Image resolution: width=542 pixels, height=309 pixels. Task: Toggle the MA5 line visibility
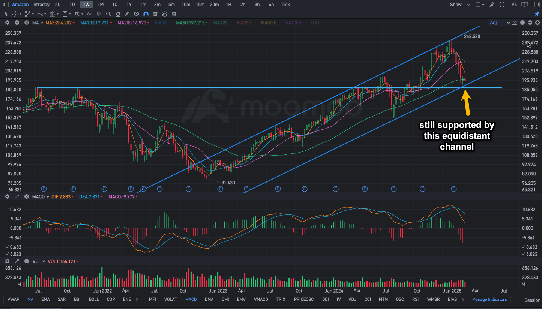click(60, 23)
